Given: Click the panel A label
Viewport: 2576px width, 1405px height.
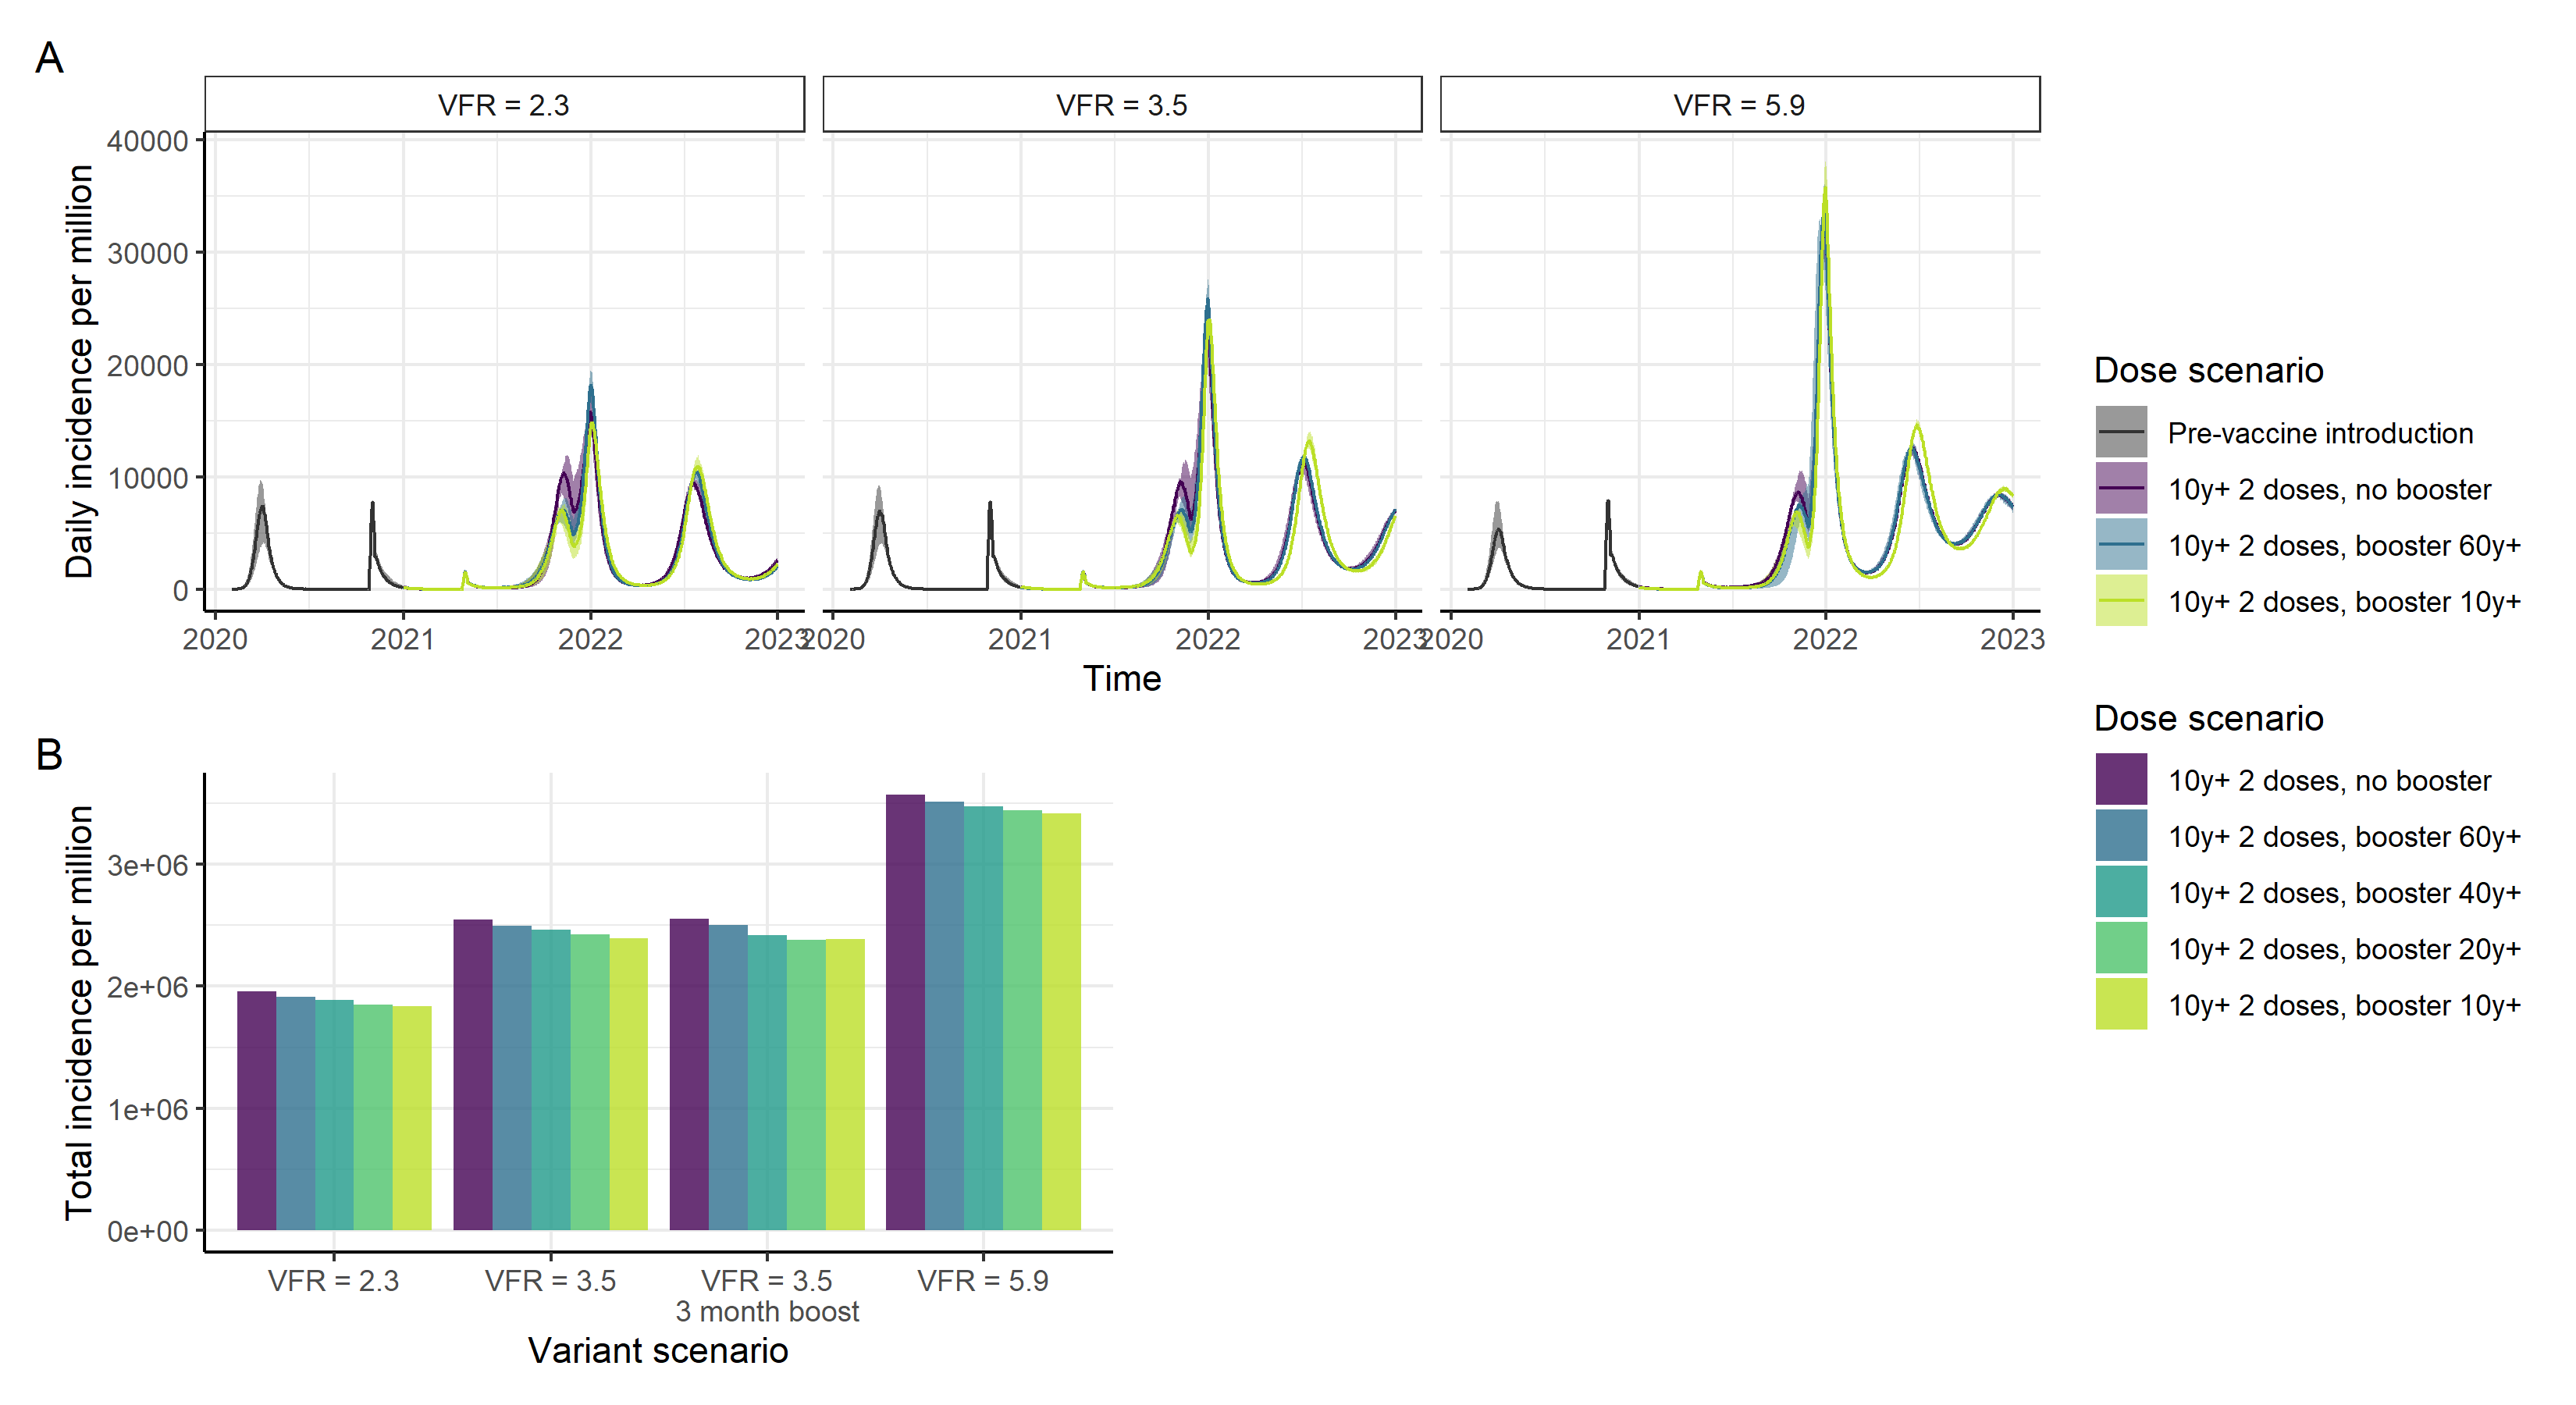Looking at the screenshot, I should [x=49, y=58].
